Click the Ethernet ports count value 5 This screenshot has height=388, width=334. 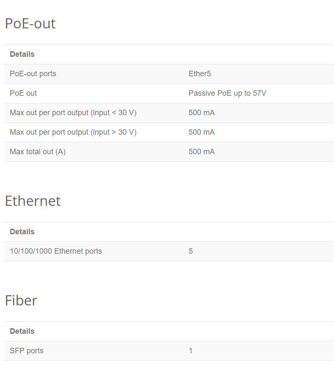point(191,252)
